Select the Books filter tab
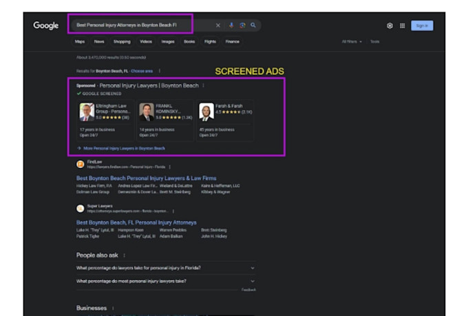This screenshot has height=316, width=468. point(189,41)
